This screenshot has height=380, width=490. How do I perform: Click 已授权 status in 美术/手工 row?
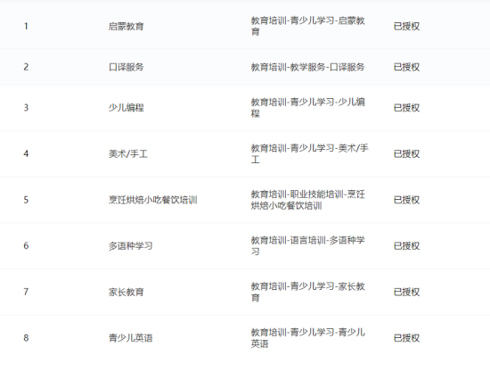pyautogui.click(x=406, y=153)
